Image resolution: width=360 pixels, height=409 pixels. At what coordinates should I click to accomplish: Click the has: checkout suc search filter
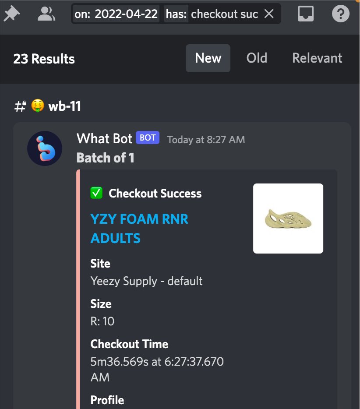212,14
